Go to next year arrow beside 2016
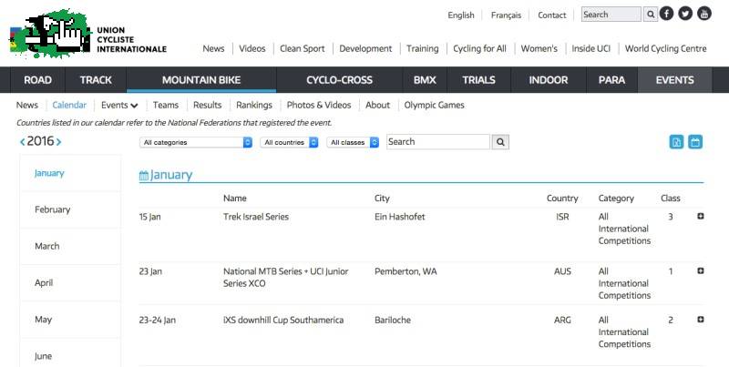The width and height of the screenshot is (729, 367). click(59, 142)
